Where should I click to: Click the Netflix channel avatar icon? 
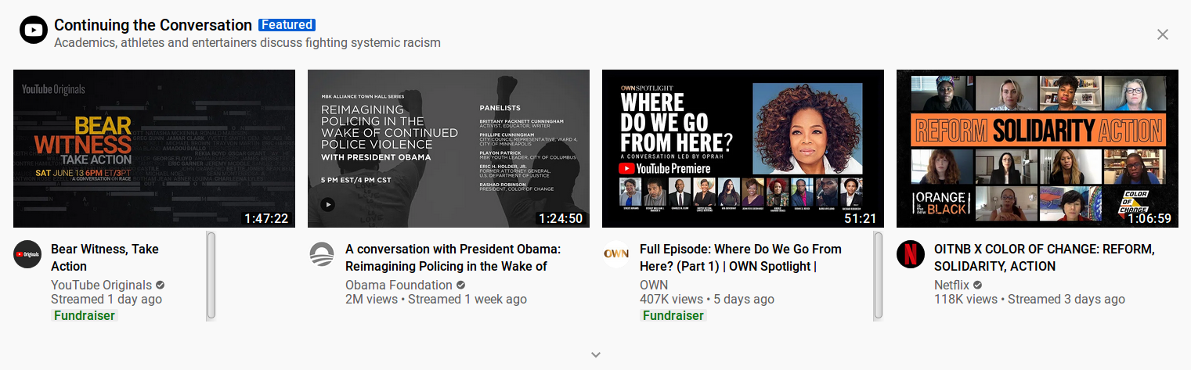[911, 255]
